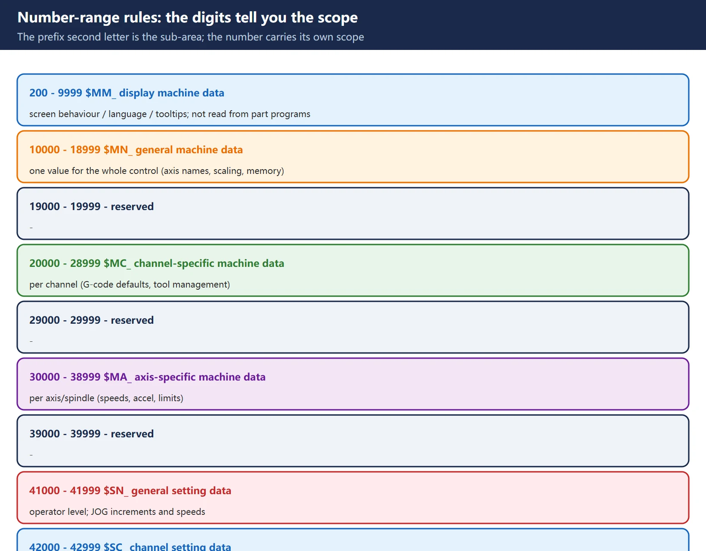Click the "per channel (G-code defaults, tool management)" text
The height and width of the screenshot is (551, 706).
tap(130, 285)
